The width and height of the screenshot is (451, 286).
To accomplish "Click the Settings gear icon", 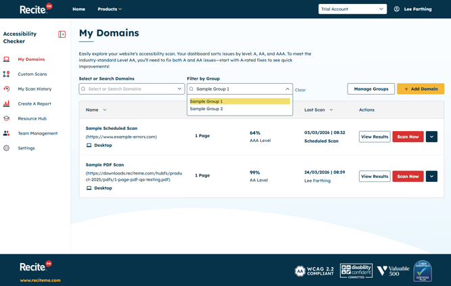I will (7, 148).
